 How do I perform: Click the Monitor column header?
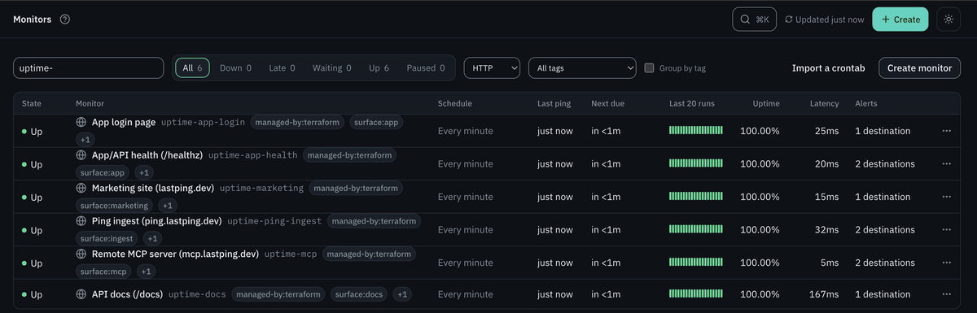click(x=90, y=103)
